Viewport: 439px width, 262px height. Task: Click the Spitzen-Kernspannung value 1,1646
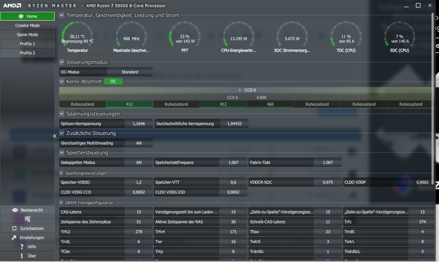[x=139, y=124]
